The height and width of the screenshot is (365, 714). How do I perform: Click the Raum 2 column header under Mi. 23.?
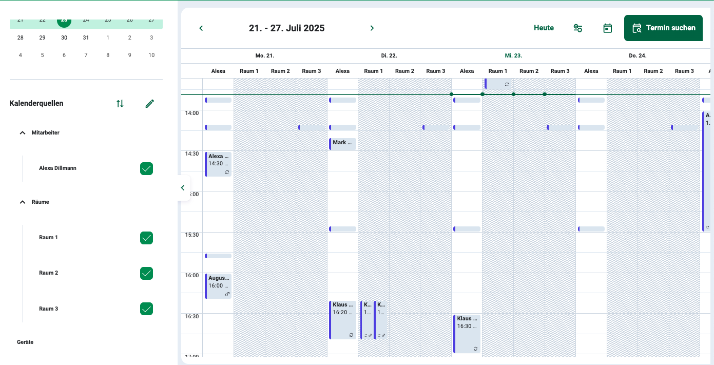[x=529, y=71]
